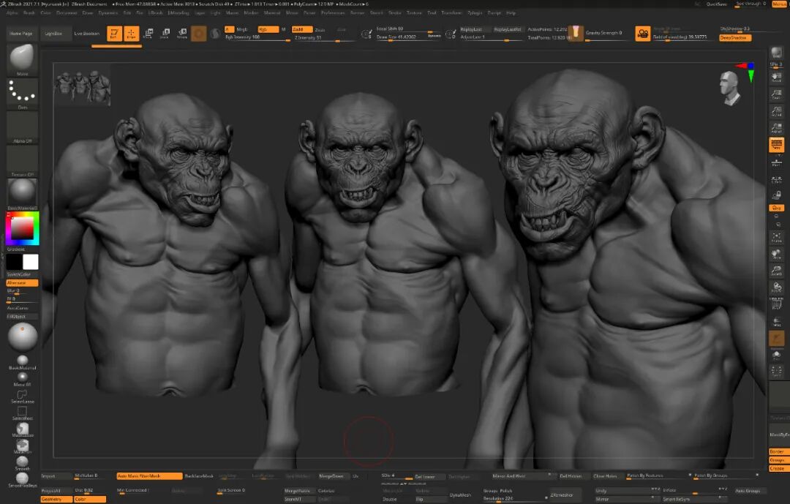This screenshot has width=790, height=504.
Task: Pick the Rotate gizmo icon
Action: pos(182,34)
